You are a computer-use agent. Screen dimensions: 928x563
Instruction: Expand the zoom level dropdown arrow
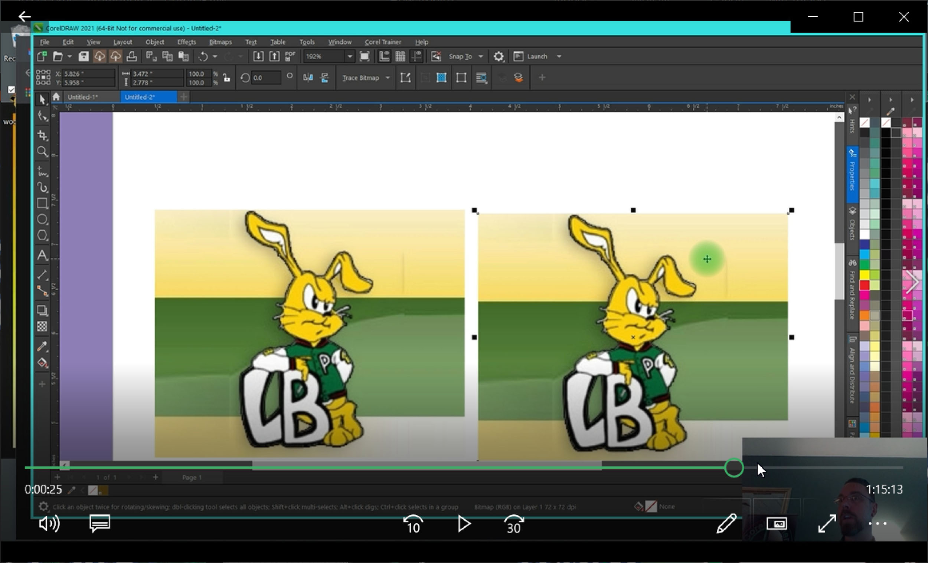pos(350,56)
